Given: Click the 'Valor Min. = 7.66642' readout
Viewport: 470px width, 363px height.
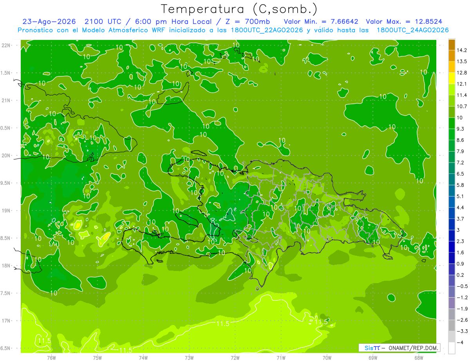Looking at the screenshot, I should coord(321,22).
